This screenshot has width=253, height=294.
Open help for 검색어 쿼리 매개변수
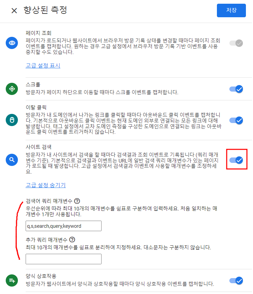(77, 201)
